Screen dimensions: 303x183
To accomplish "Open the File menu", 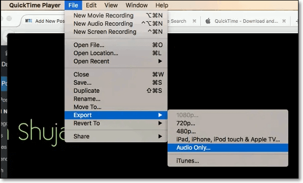I will click(x=73, y=5).
